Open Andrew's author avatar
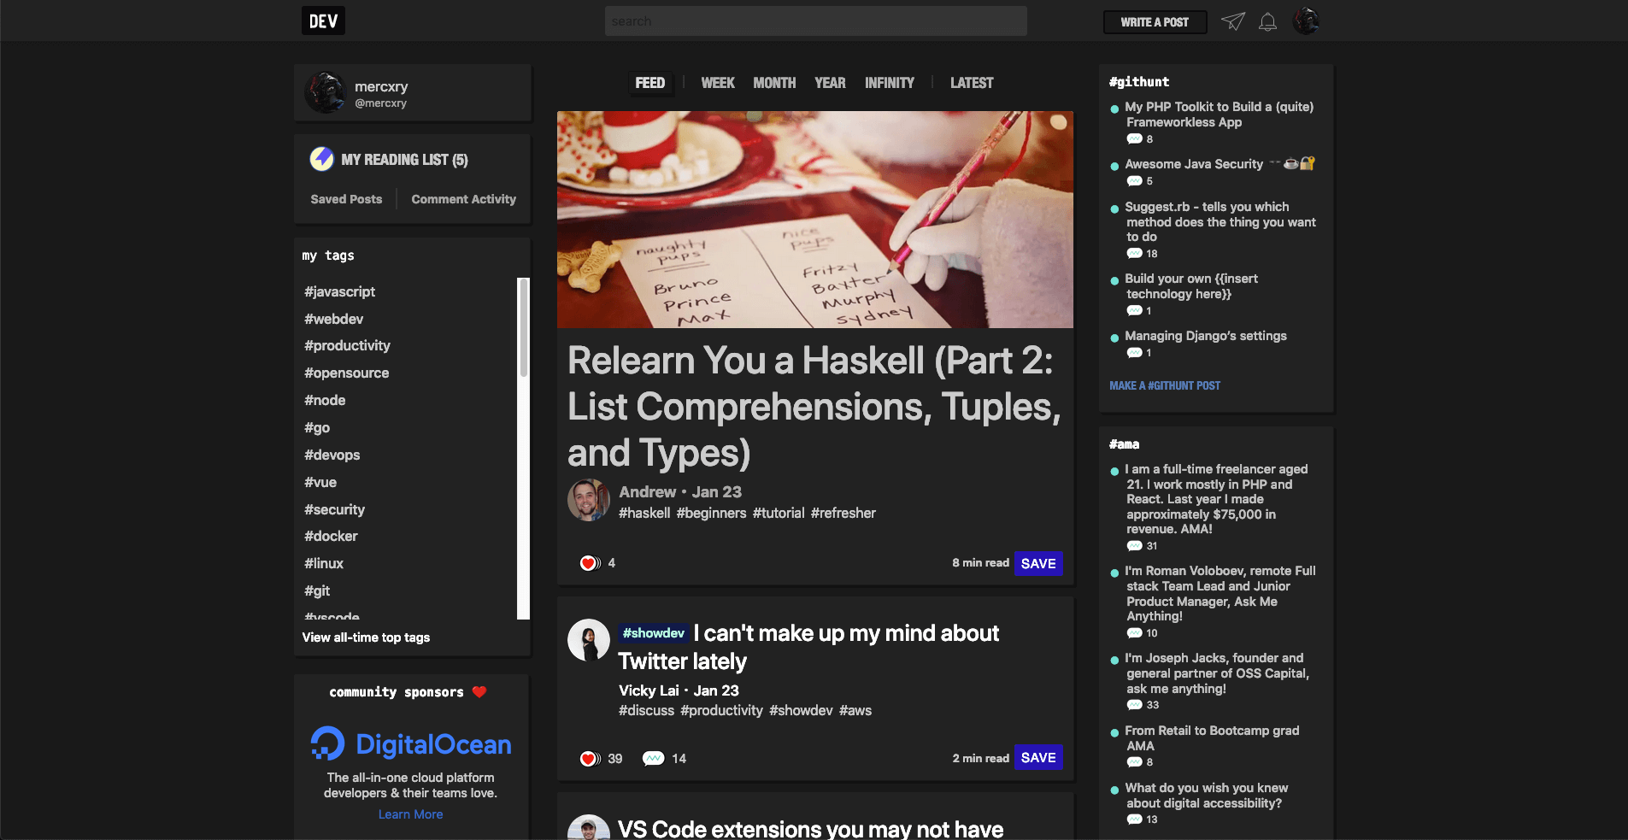Viewport: 1628px width, 840px height. coord(588,500)
